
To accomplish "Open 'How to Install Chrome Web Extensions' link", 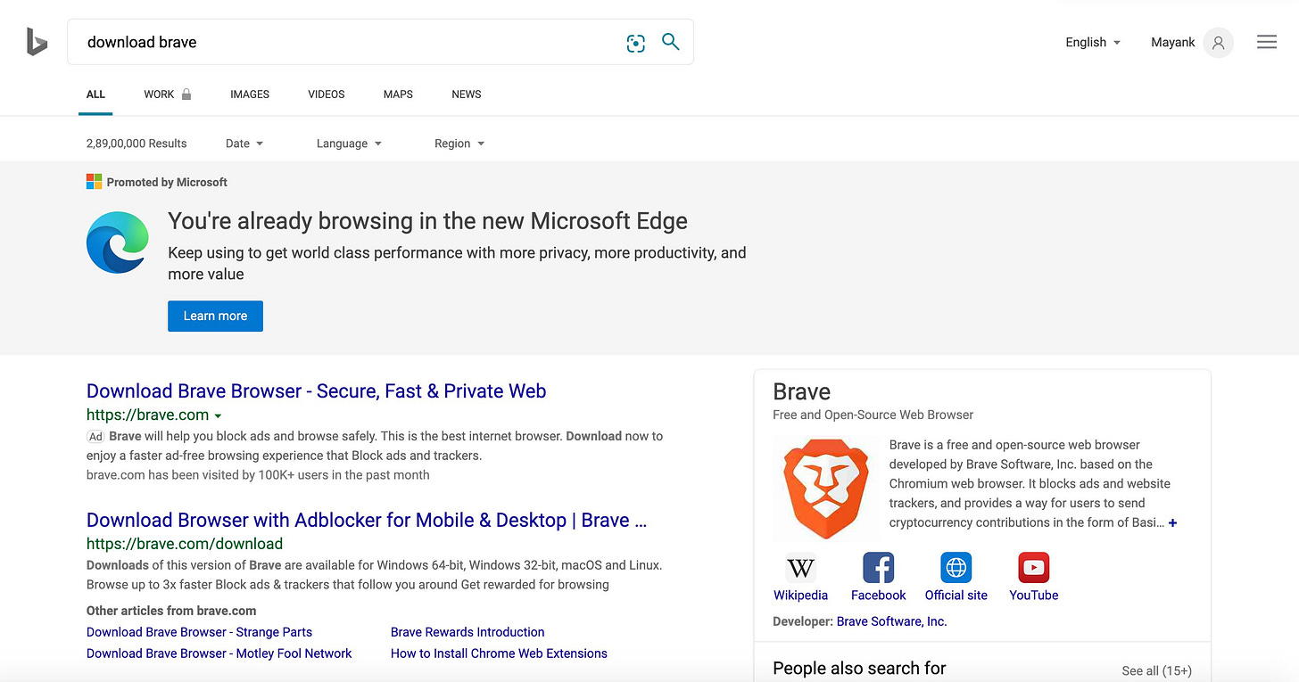I will (x=499, y=653).
